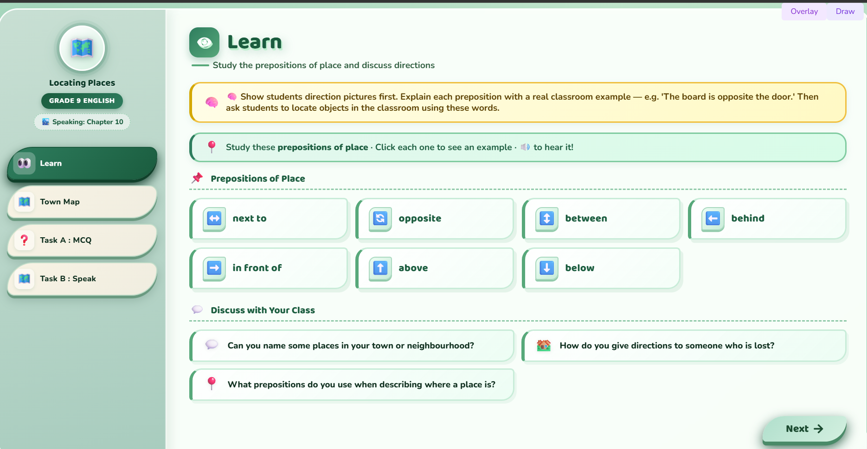
Task: Click the rotating arrows icon for opposite
Action: [380, 218]
